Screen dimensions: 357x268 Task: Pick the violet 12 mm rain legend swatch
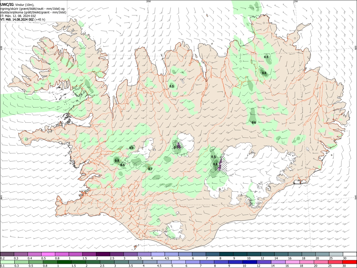(264, 262)
